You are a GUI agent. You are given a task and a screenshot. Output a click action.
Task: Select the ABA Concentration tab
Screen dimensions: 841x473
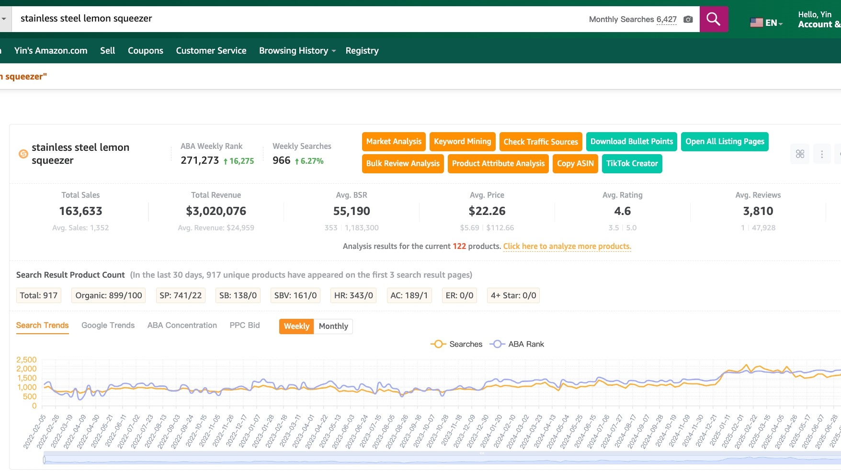(x=182, y=325)
